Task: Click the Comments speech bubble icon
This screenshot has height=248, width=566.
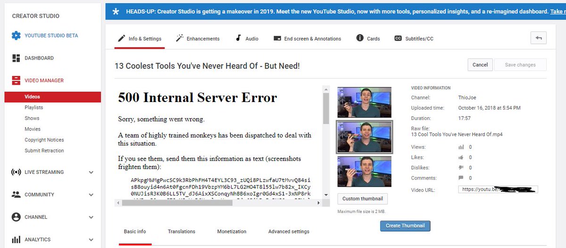Action: pyautogui.click(x=461, y=178)
